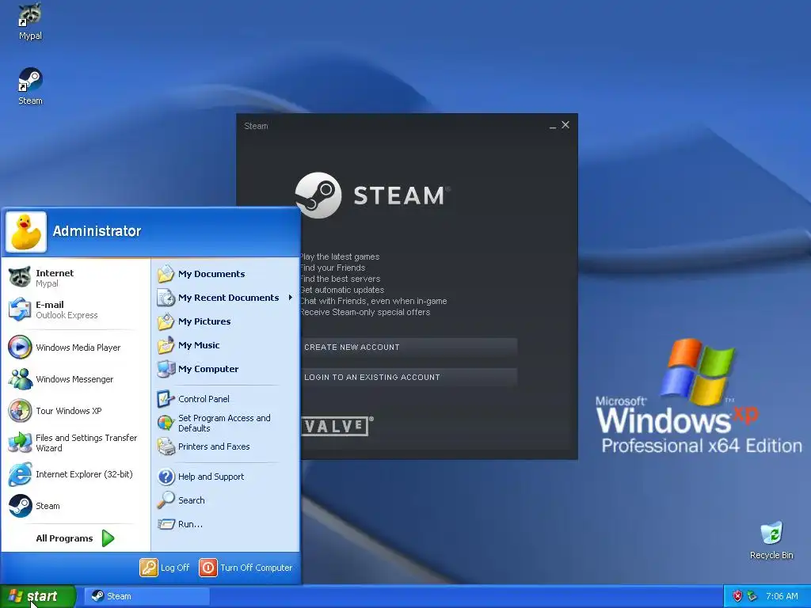Close the Steam login window
The image size is (811, 608).
[565, 124]
